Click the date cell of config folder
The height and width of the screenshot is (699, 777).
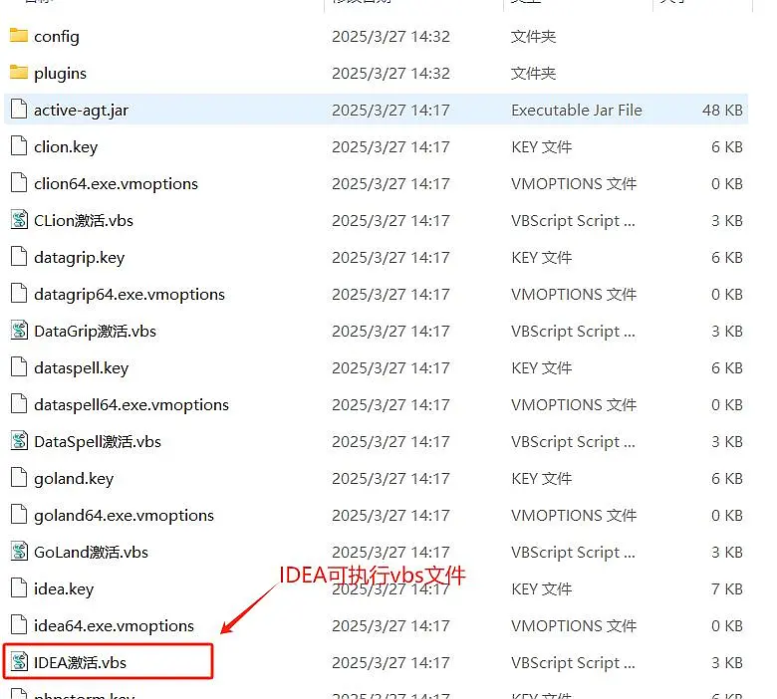point(390,37)
